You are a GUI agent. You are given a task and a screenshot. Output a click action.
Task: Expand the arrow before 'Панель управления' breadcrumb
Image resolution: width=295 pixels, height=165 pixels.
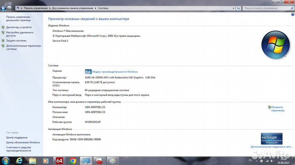(21, 8)
